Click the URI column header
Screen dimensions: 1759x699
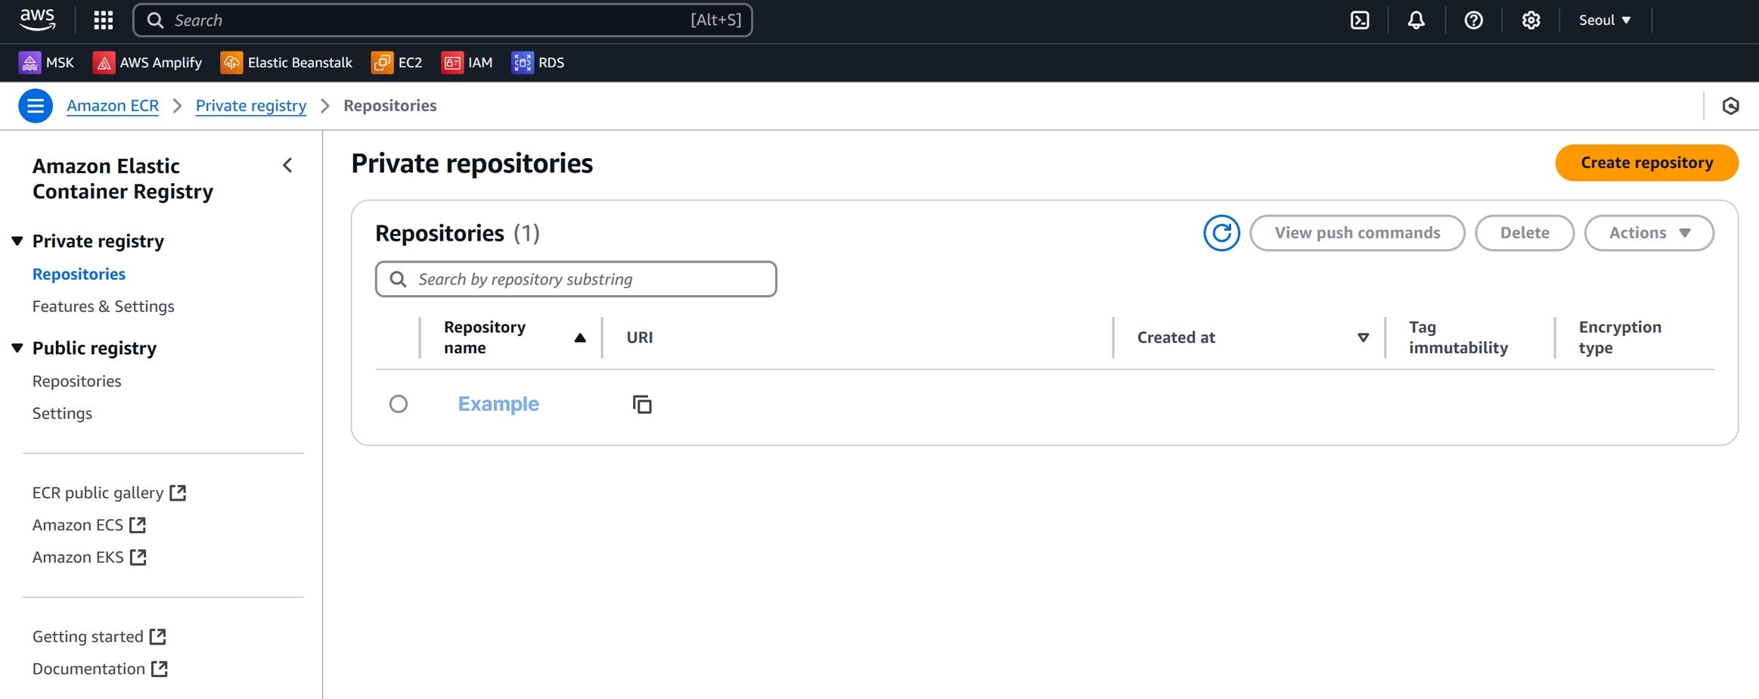(640, 338)
